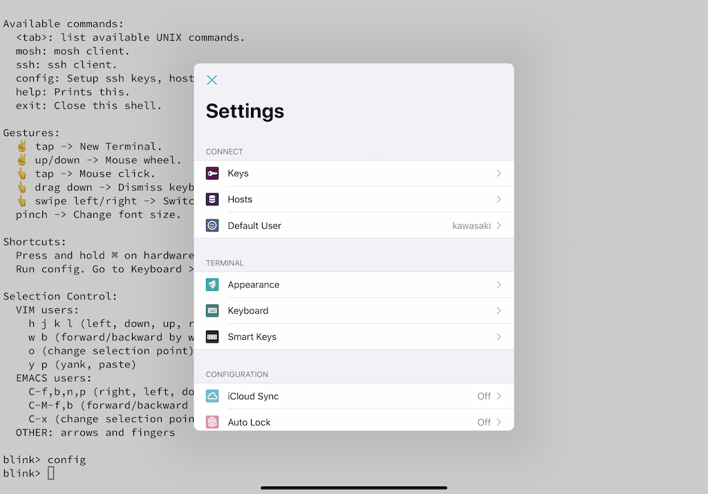The width and height of the screenshot is (708, 494).
Task: Click the TERMINAL section header
Action: [x=225, y=263]
